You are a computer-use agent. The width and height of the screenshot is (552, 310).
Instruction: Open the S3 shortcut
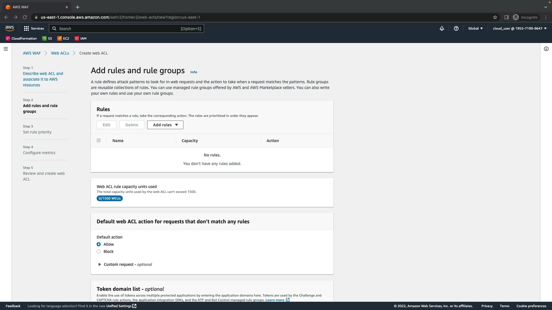point(47,38)
